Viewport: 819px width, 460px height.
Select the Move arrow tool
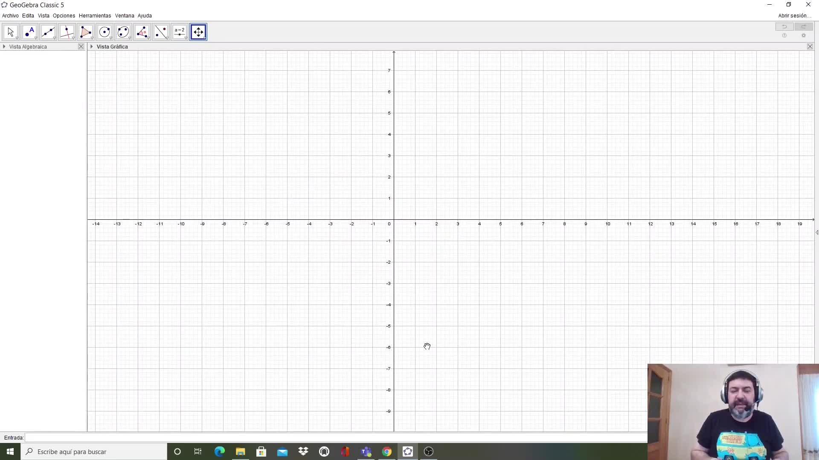pos(10,32)
